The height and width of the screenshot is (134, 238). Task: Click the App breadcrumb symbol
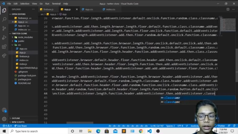pyautogui.click(x=63, y=14)
